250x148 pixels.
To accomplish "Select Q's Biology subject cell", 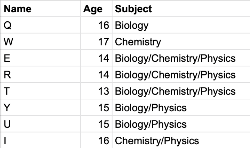I will tap(181, 25).
